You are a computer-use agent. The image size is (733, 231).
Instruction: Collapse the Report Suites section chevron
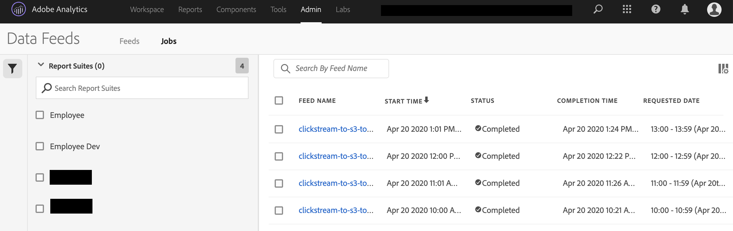coord(41,65)
